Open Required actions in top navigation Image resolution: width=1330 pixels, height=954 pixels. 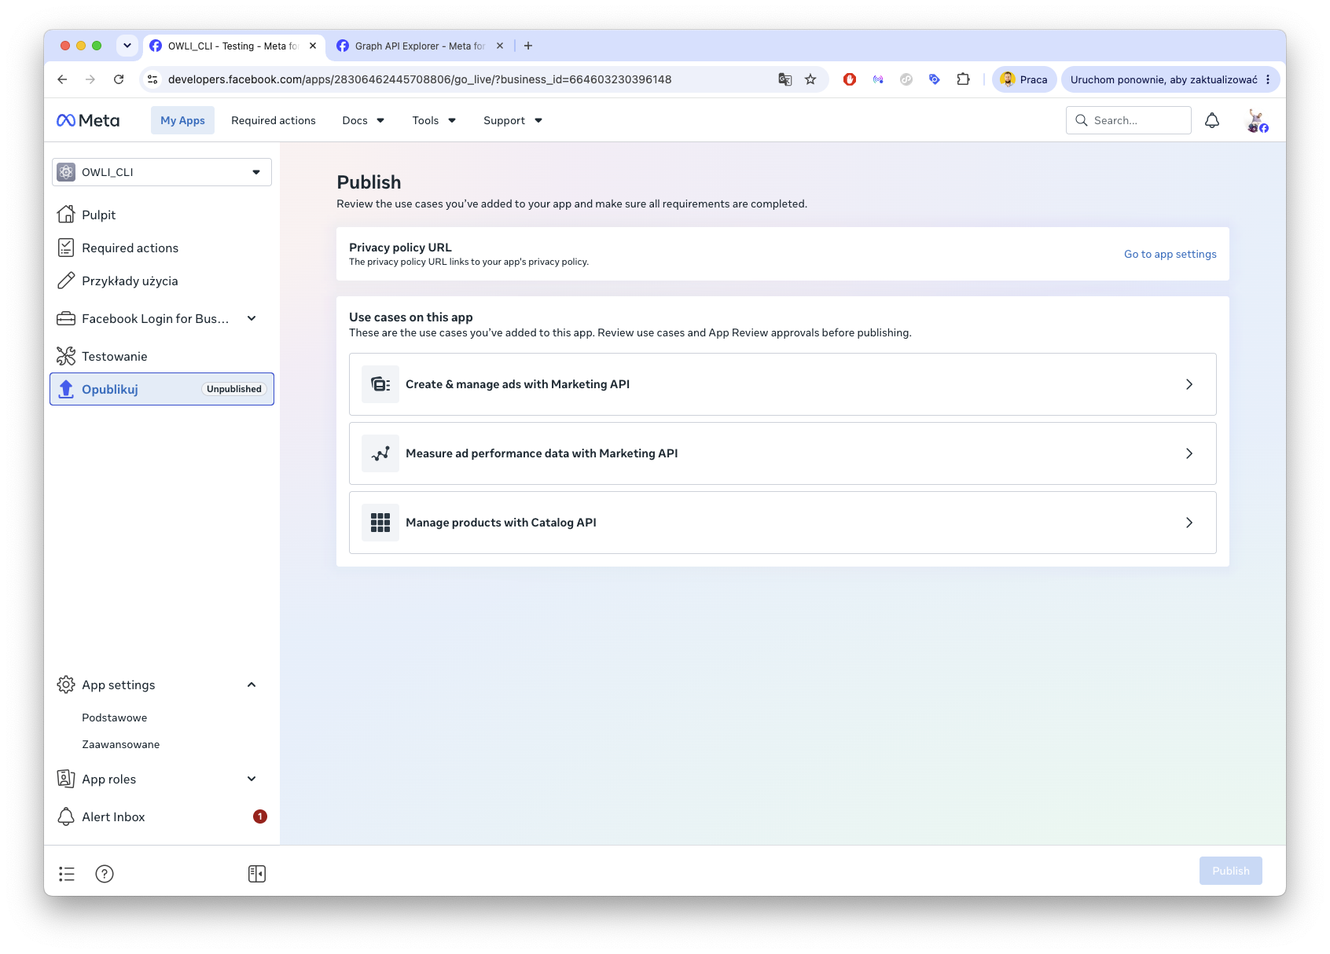click(x=274, y=120)
